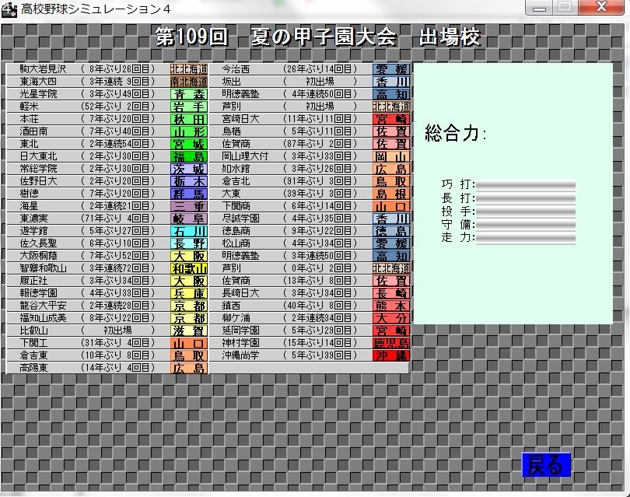Select 佐賀商 row with 13年ぶり 8回目
This screenshot has height=497, width=630.
pyautogui.click(x=310, y=281)
